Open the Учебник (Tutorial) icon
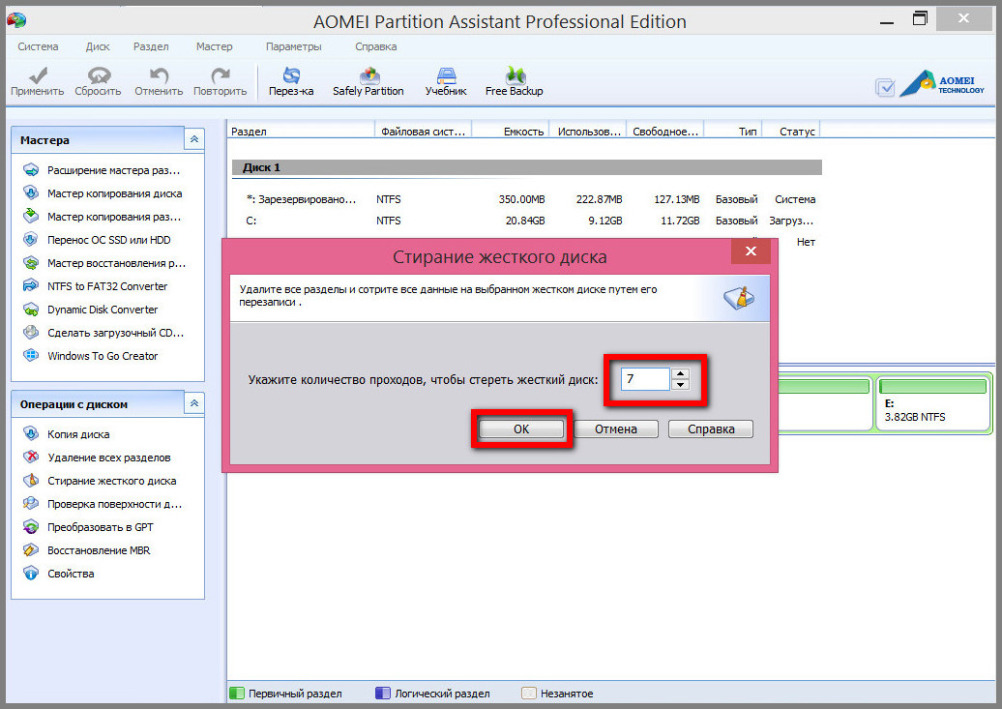Screen dimensions: 1002x709 (x=446, y=76)
